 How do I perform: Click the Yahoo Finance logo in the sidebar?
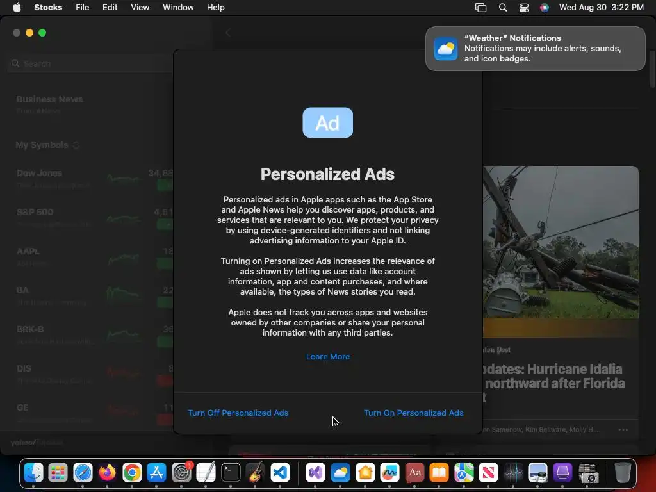[37, 442]
